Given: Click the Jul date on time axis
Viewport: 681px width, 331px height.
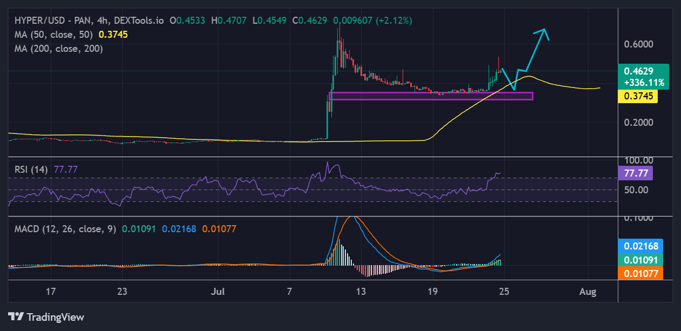Looking at the screenshot, I should 218,292.
